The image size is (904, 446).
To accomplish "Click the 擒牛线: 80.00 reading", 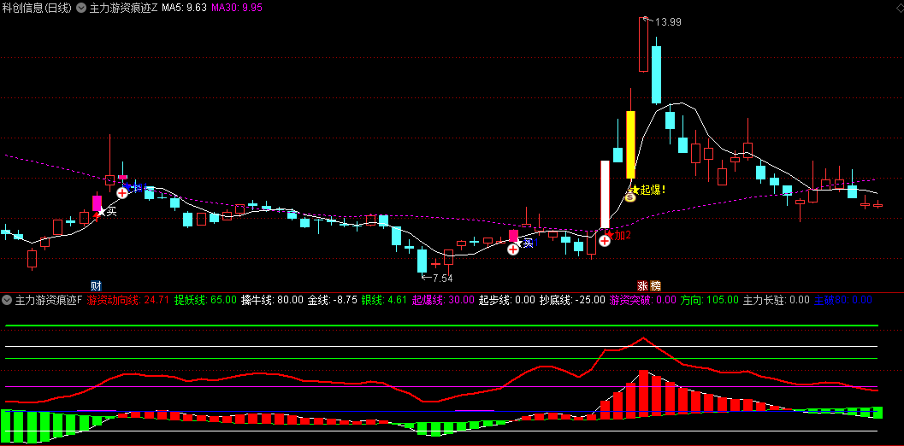I will [x=272, y=300].
